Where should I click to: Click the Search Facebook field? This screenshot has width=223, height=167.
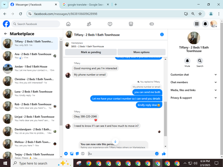[36, 24]
